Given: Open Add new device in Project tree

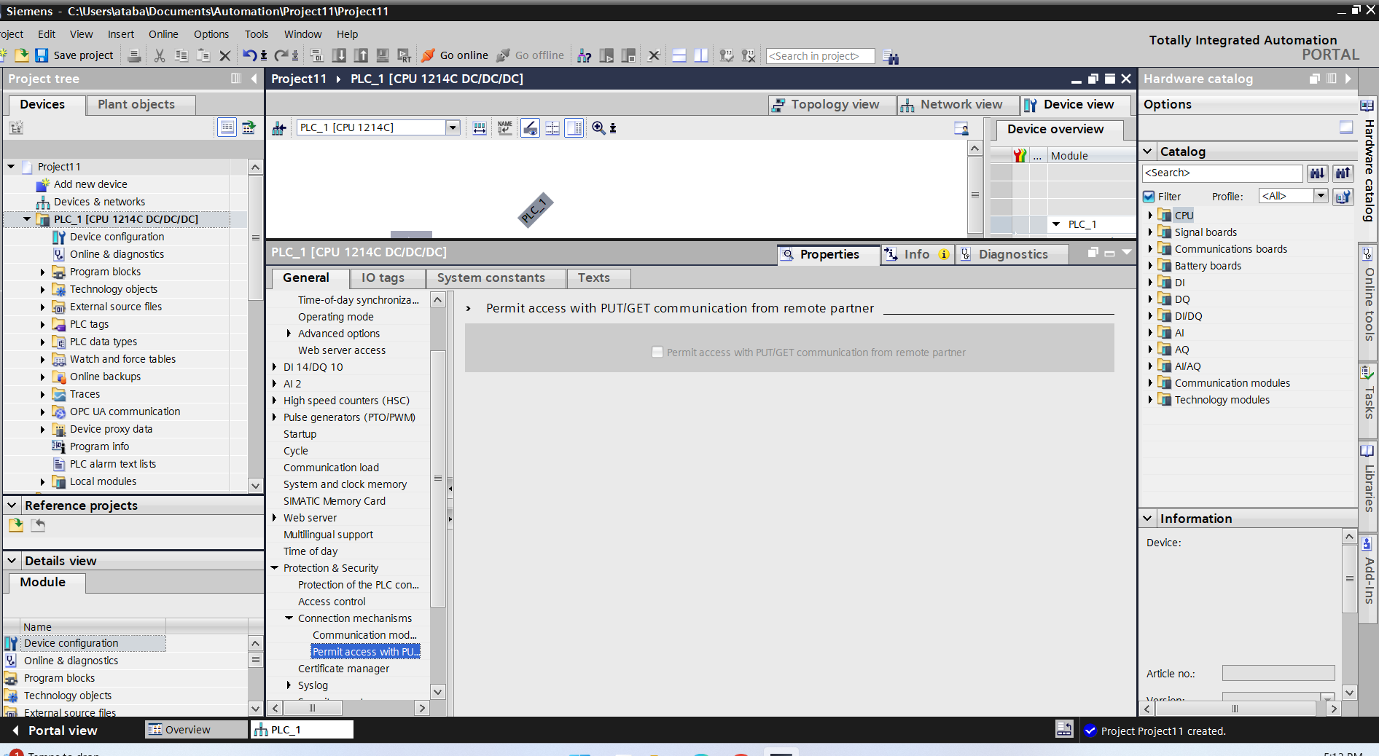Looking at the screenshot, I should coord(90,184).
